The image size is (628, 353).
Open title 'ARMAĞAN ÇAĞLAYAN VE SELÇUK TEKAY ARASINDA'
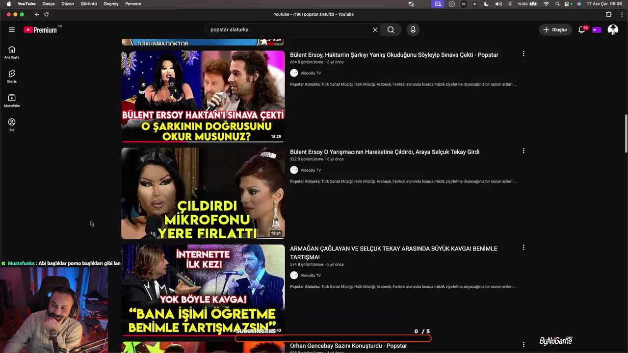(x=393, y=253)
